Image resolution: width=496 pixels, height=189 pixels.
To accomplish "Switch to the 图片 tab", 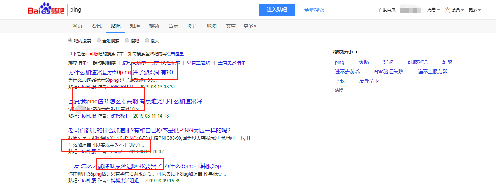I will point(192,26).
